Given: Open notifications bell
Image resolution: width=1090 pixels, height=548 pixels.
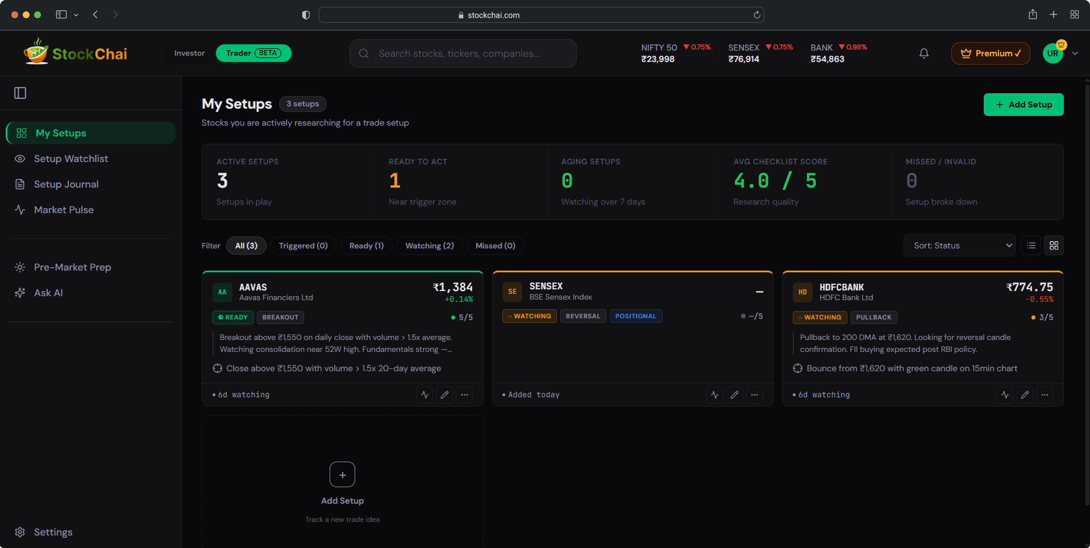Looking at the screenshot, I should (x=924, y=53).
